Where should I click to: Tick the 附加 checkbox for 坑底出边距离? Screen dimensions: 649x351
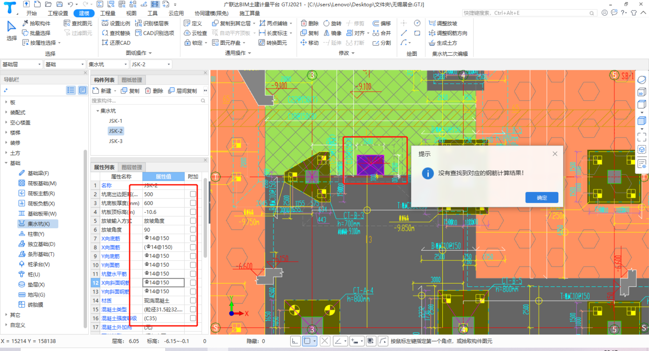pos(193,194)
